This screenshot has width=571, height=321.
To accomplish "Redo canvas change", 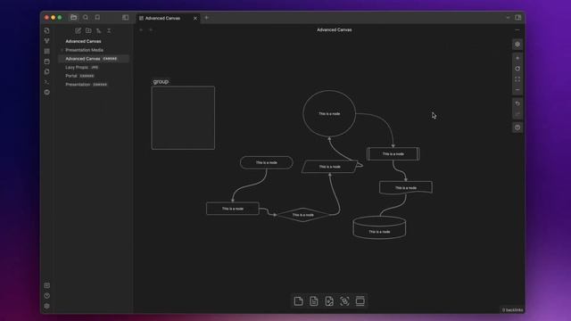I will (517, 114).
